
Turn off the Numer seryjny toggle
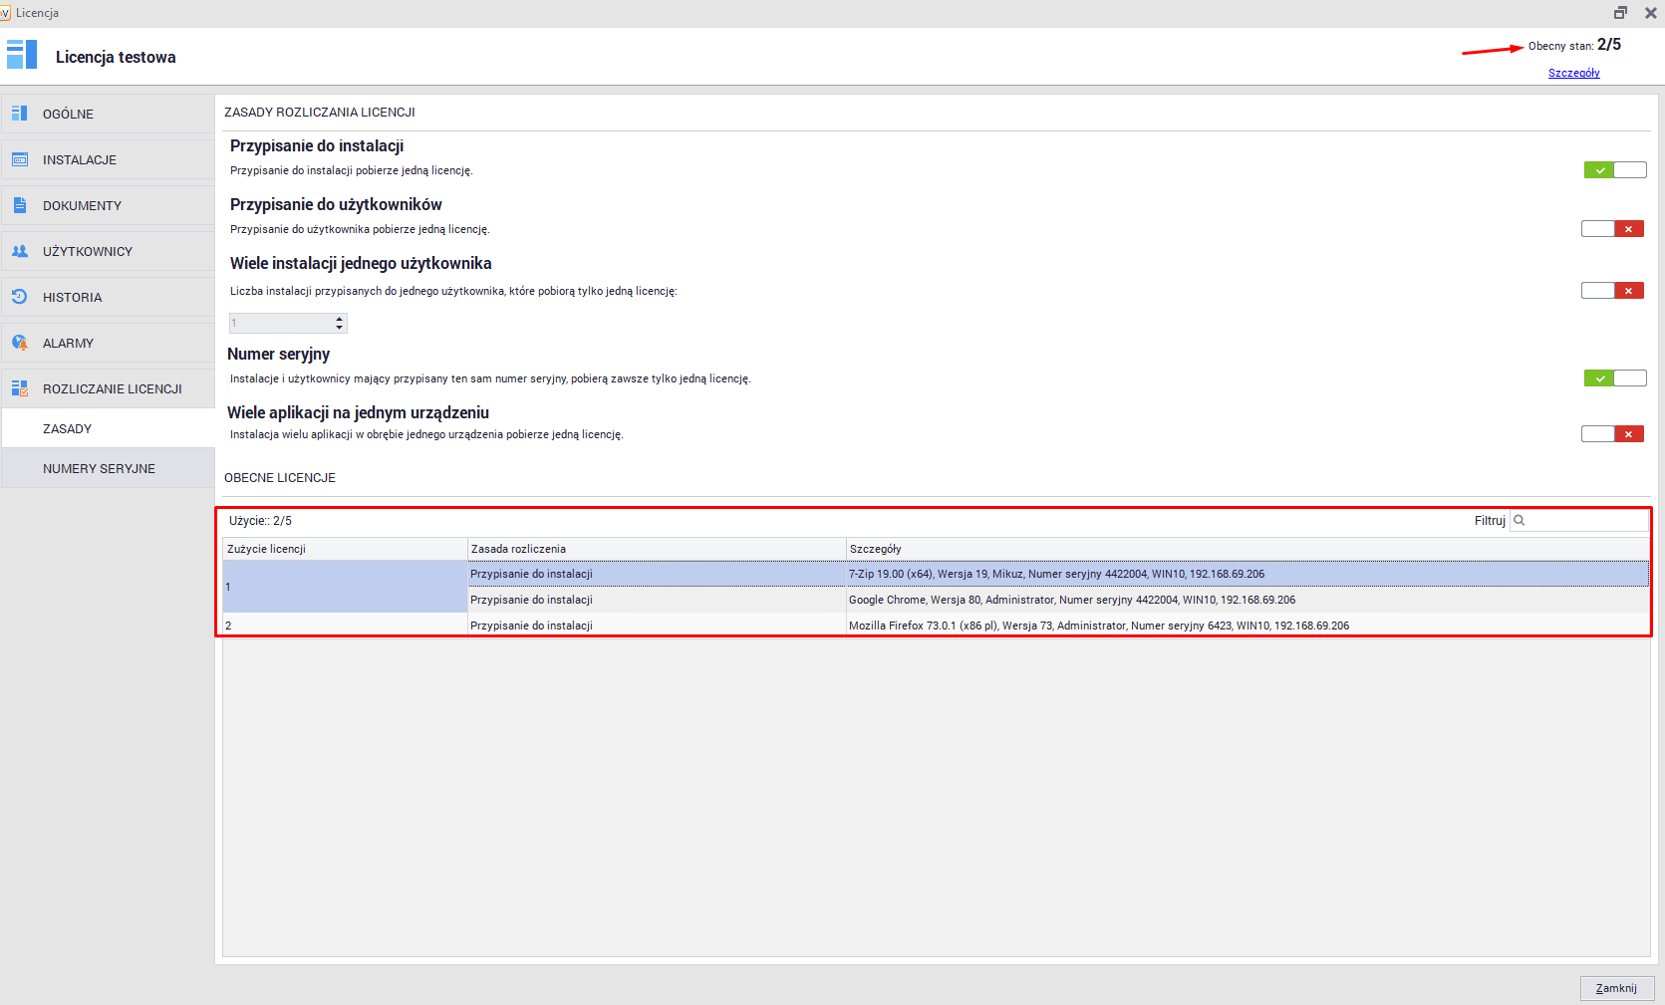[1614, 378]
